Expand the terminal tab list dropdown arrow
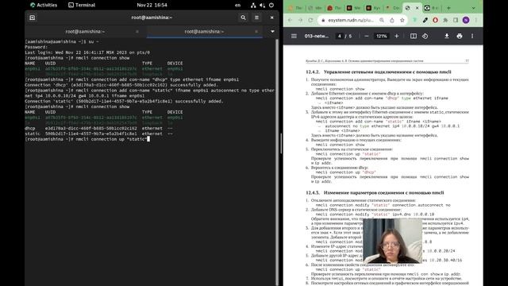The image size is (508, 286). 272,32
